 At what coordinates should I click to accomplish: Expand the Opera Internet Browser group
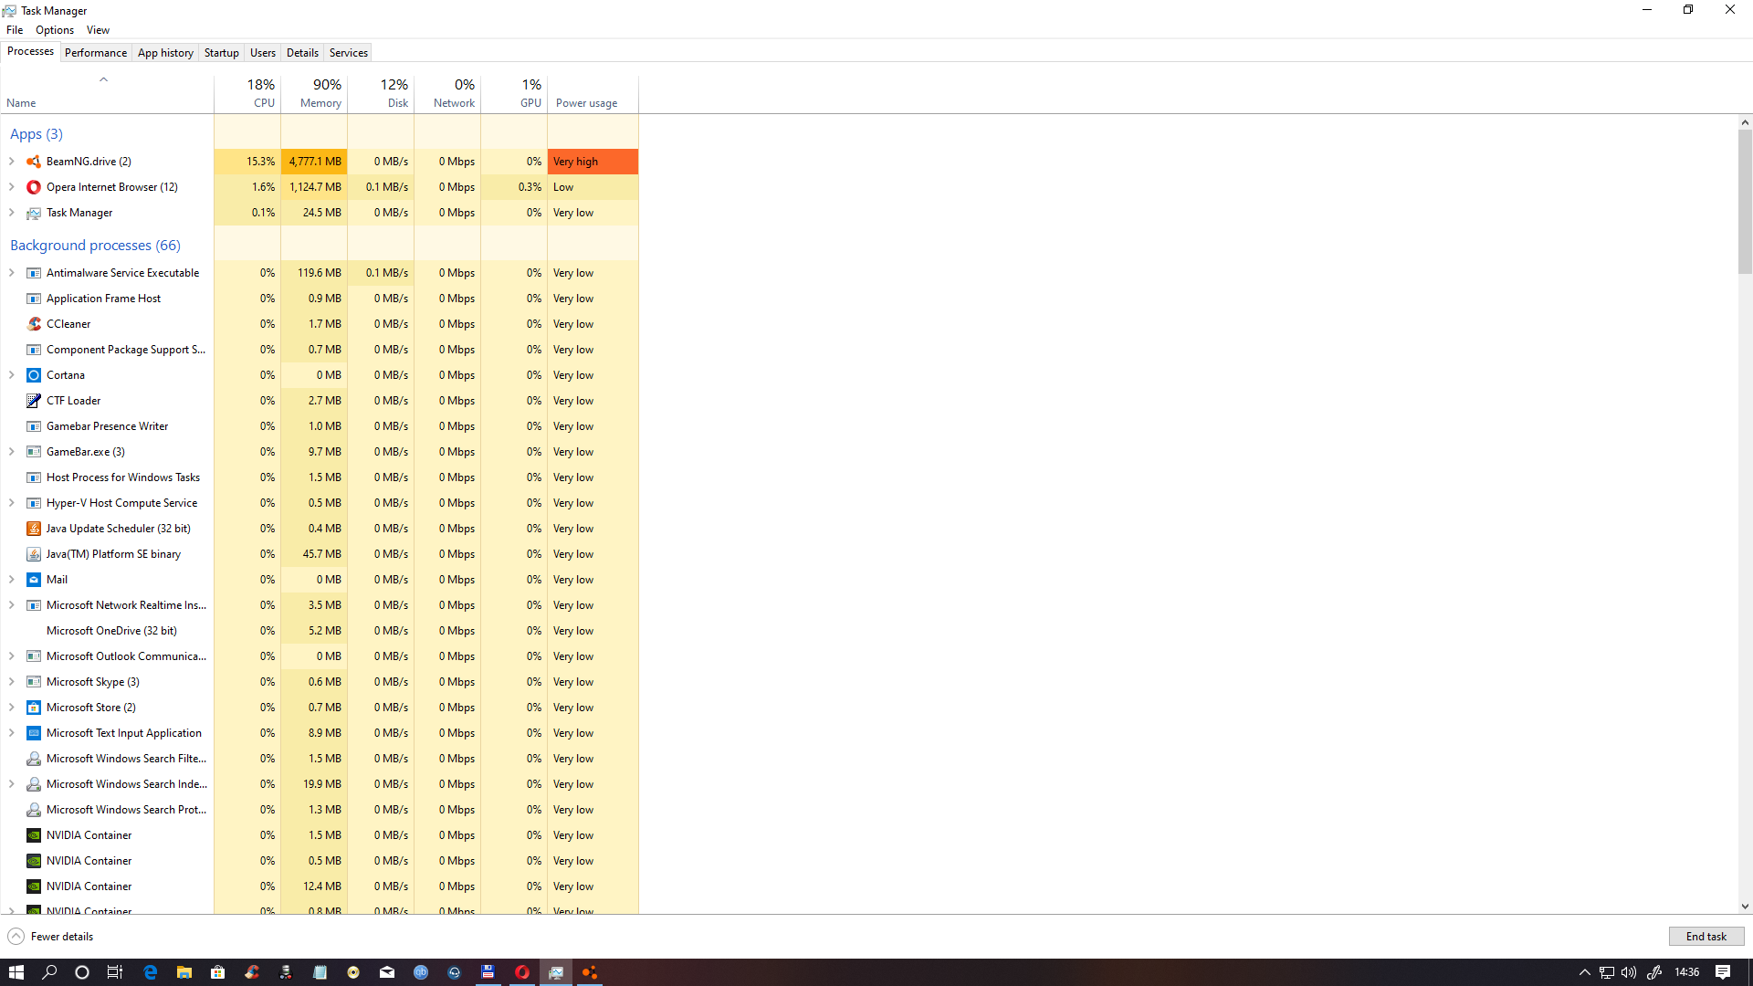point(12,187)
